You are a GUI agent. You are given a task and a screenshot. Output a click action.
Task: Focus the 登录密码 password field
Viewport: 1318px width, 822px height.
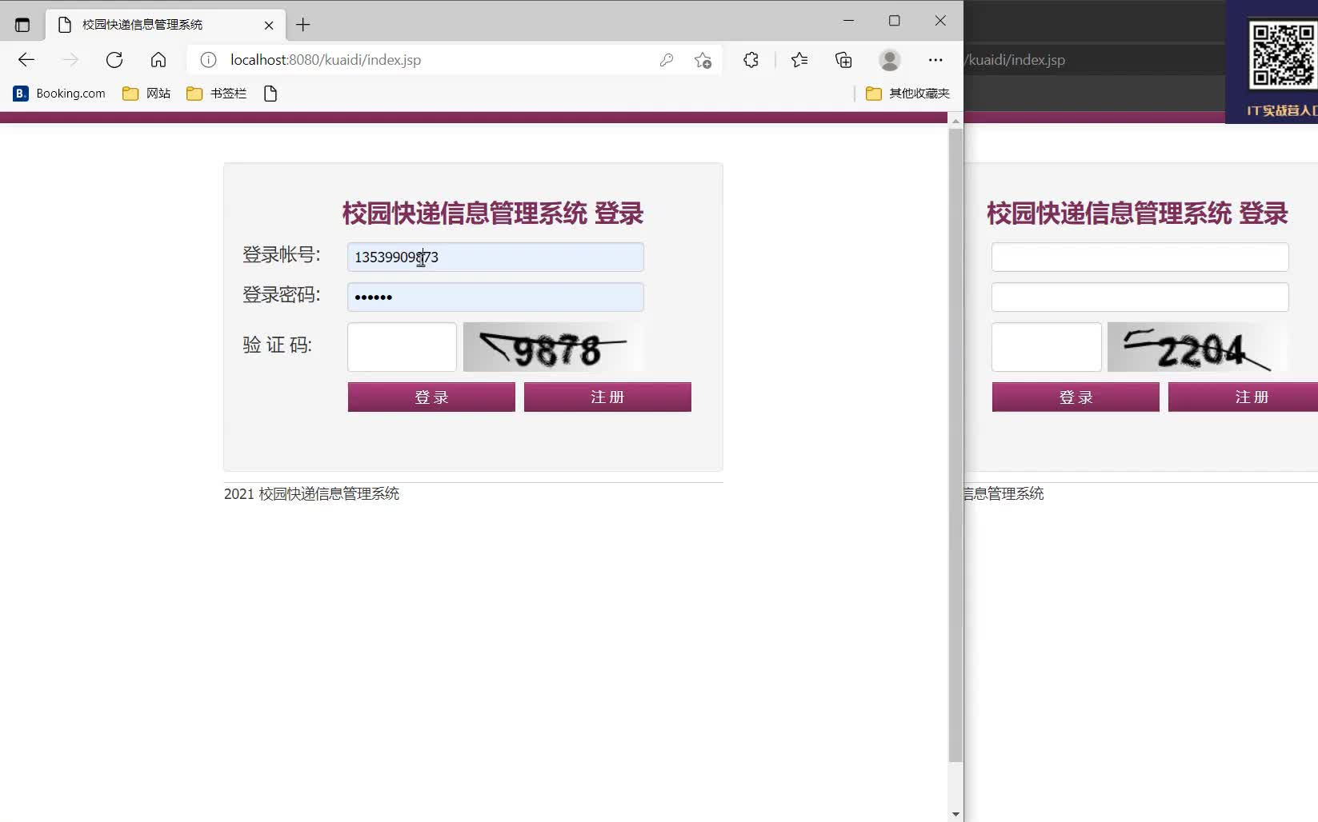[495, 297]
